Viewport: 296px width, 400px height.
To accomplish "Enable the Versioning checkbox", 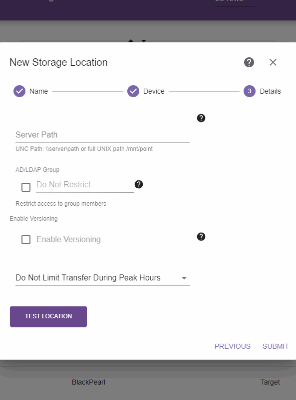I will pos(26,240).
